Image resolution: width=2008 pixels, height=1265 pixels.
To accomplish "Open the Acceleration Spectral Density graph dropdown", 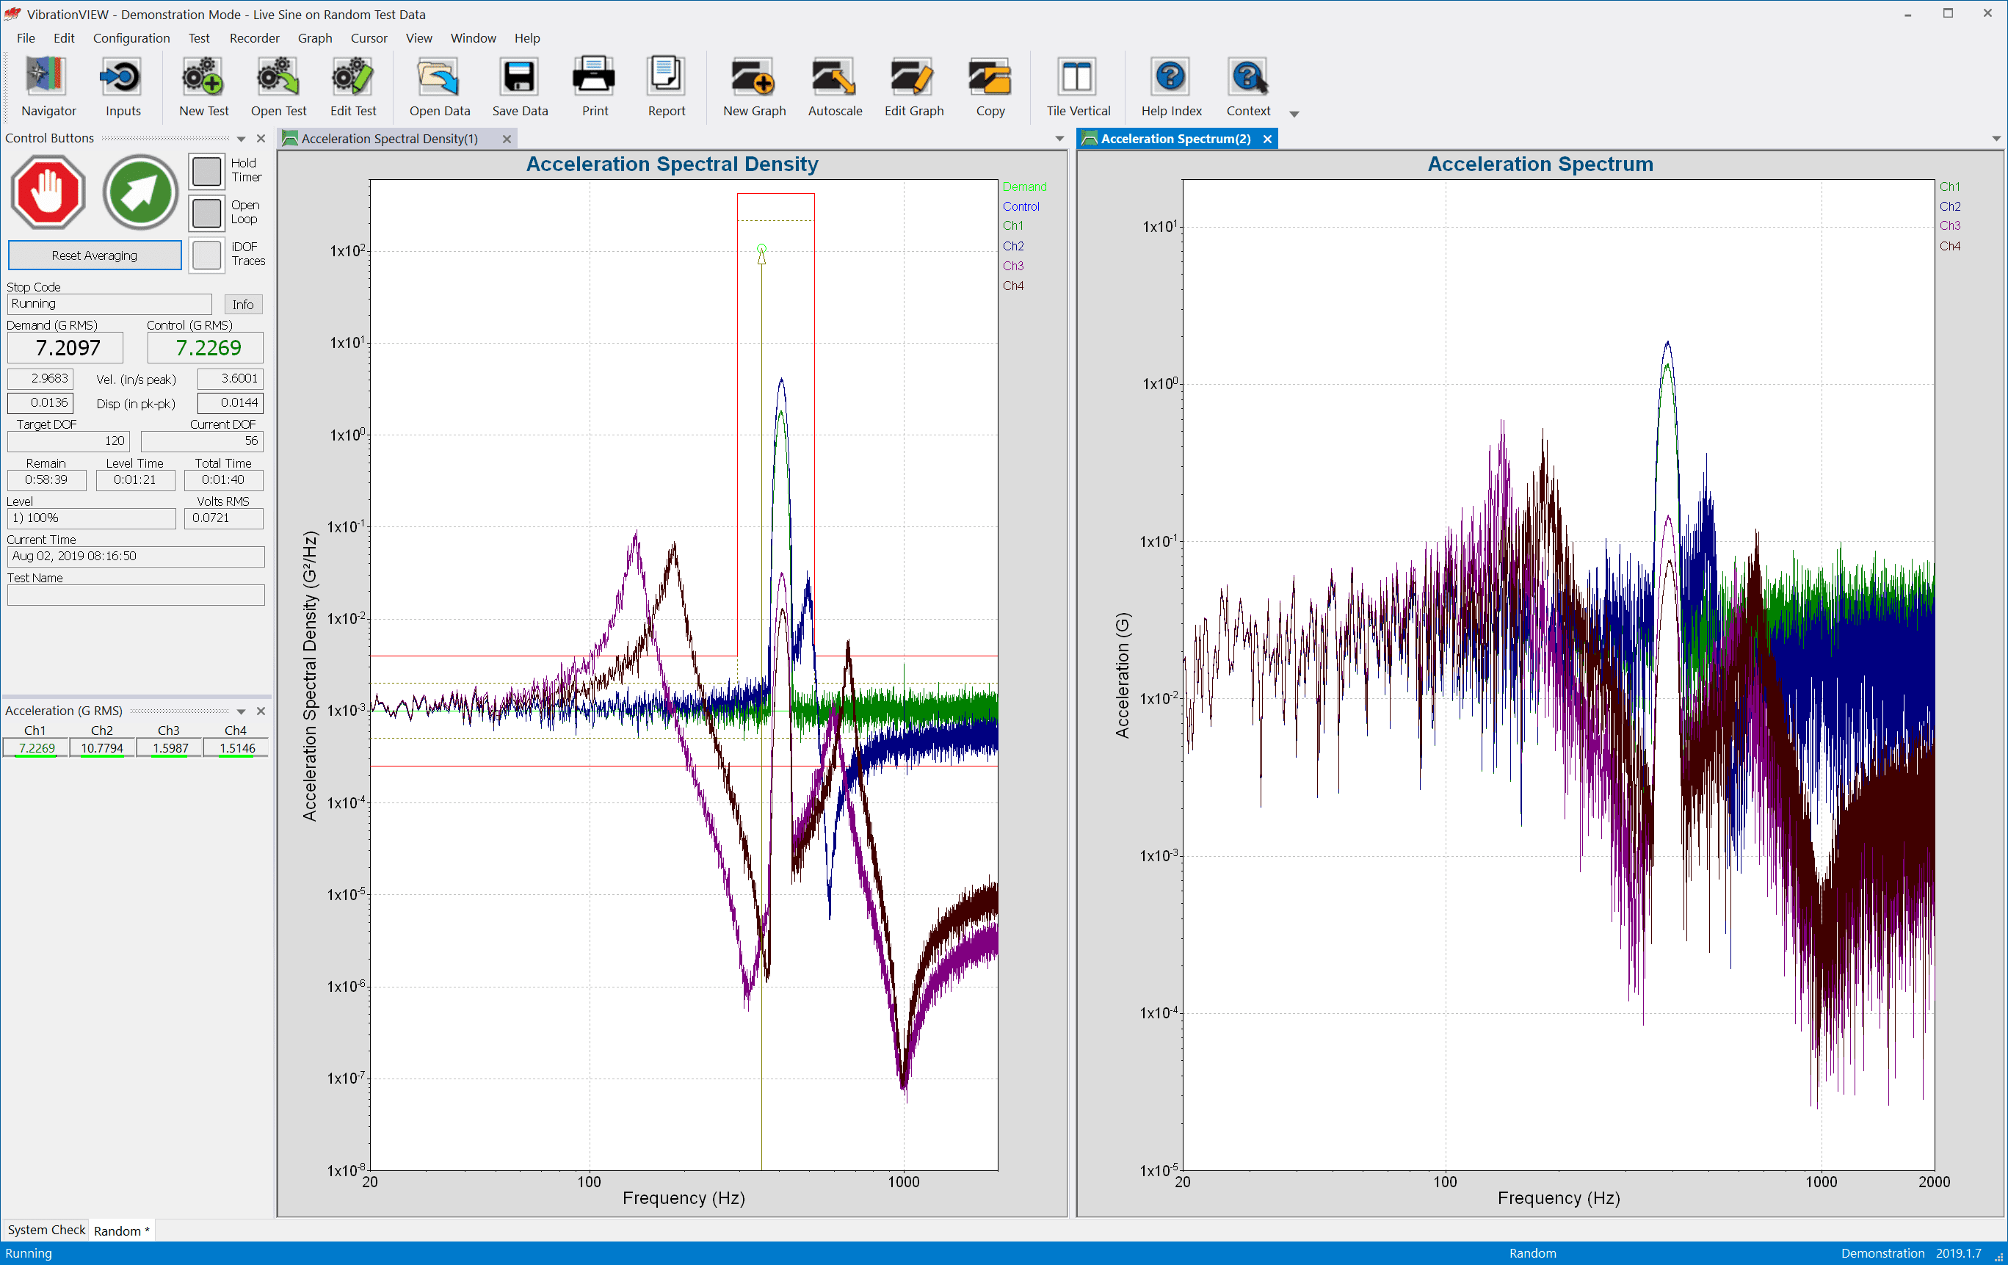I will coord(1057,139).
